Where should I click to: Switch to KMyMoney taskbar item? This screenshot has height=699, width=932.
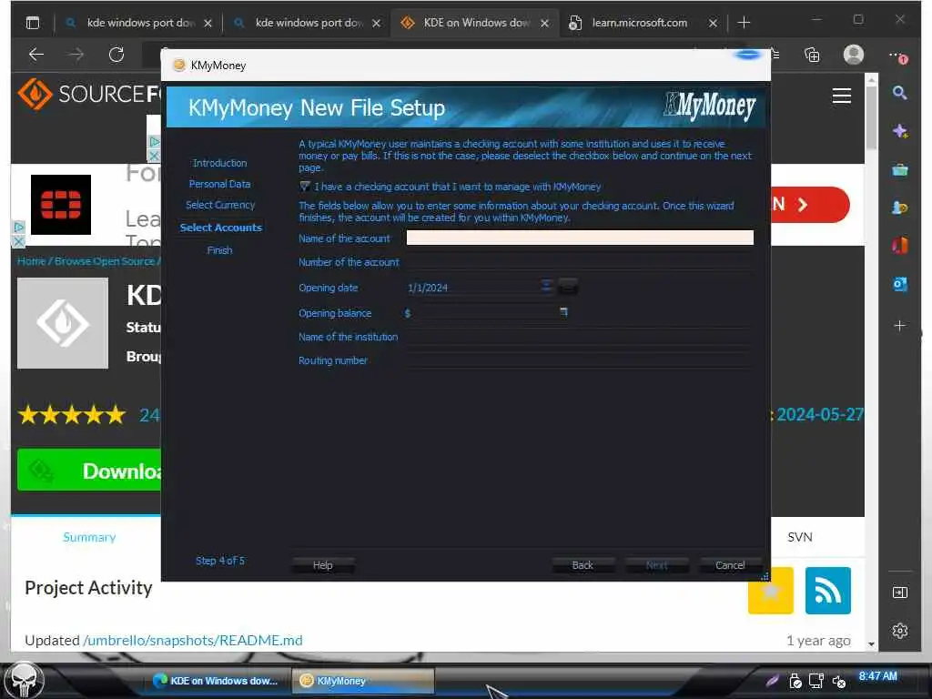tap(362, 681)
